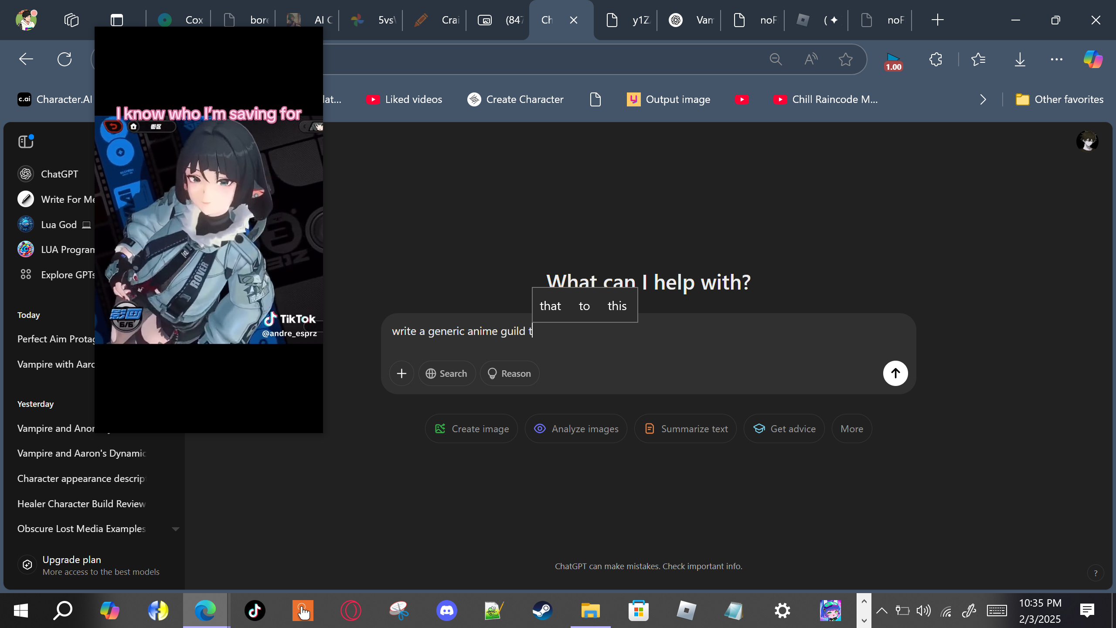Open Explore GPTs

click(x=56, y=275)
